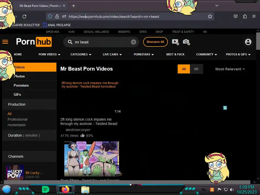Click the Save to Pocket icon
The width and height of the screenshot is (260, 195).
tap(235, 16)
